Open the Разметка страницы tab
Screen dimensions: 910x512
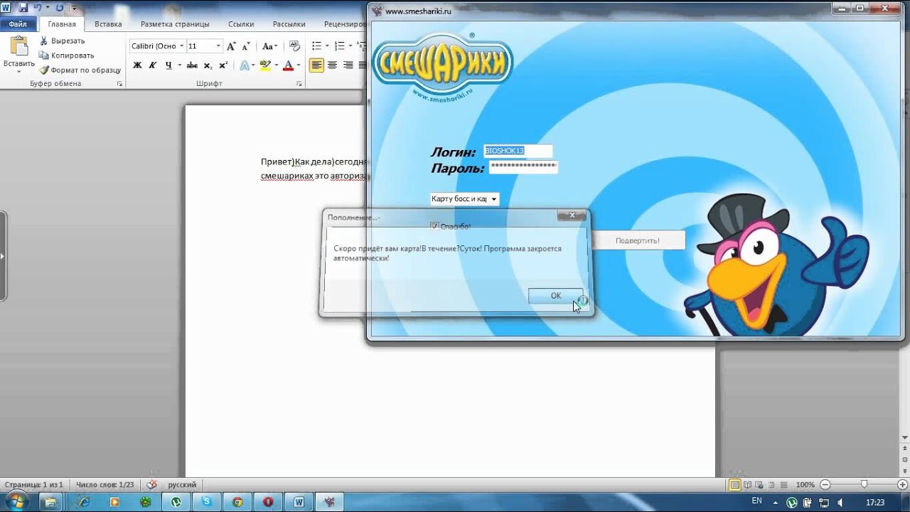pos(175,24)
